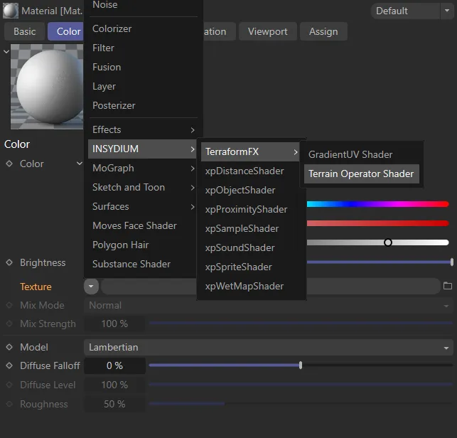The image size is (457, 438).
Task: Click the animation diamond next to Color
Action: (9, 164)
